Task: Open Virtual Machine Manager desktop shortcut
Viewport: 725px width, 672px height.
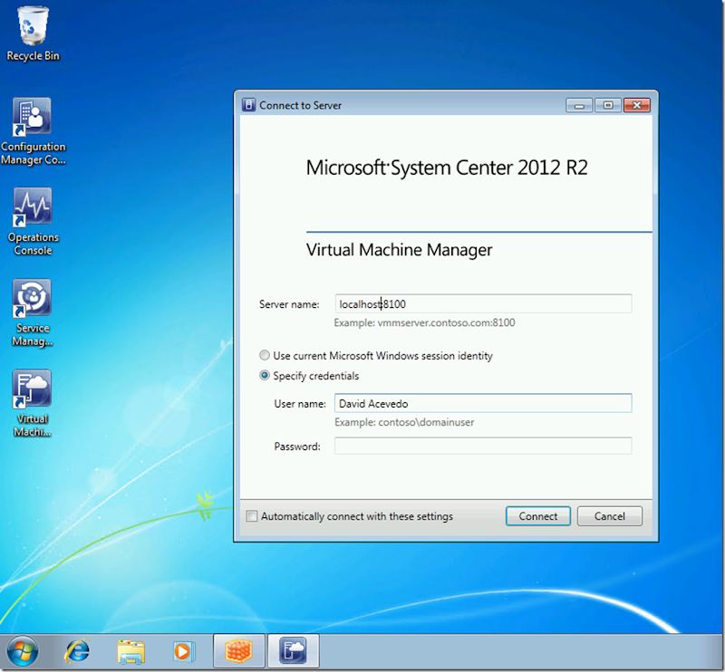Action: (x=33, y=404)
